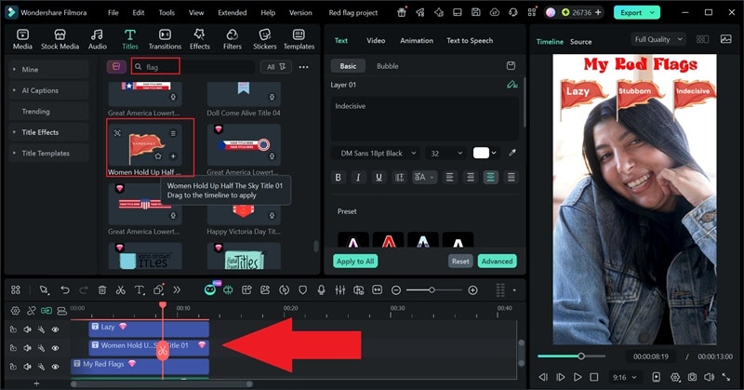The height and width of the screenshot is (390, 744).
Task: Open the Extended menu
Action: tap(232, 13)
